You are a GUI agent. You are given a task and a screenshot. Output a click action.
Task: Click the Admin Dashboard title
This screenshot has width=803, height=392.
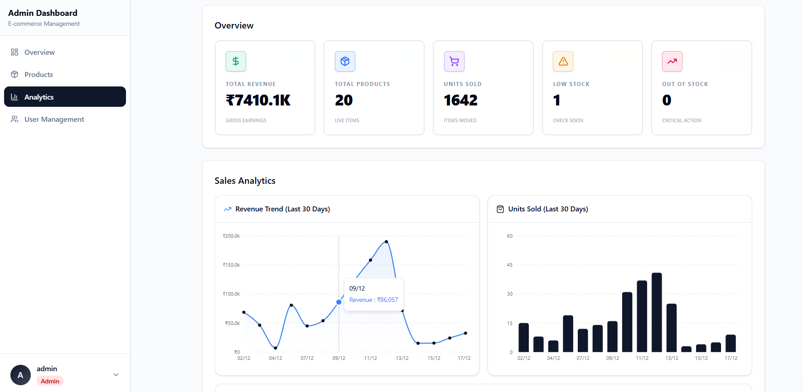point(43,13)
